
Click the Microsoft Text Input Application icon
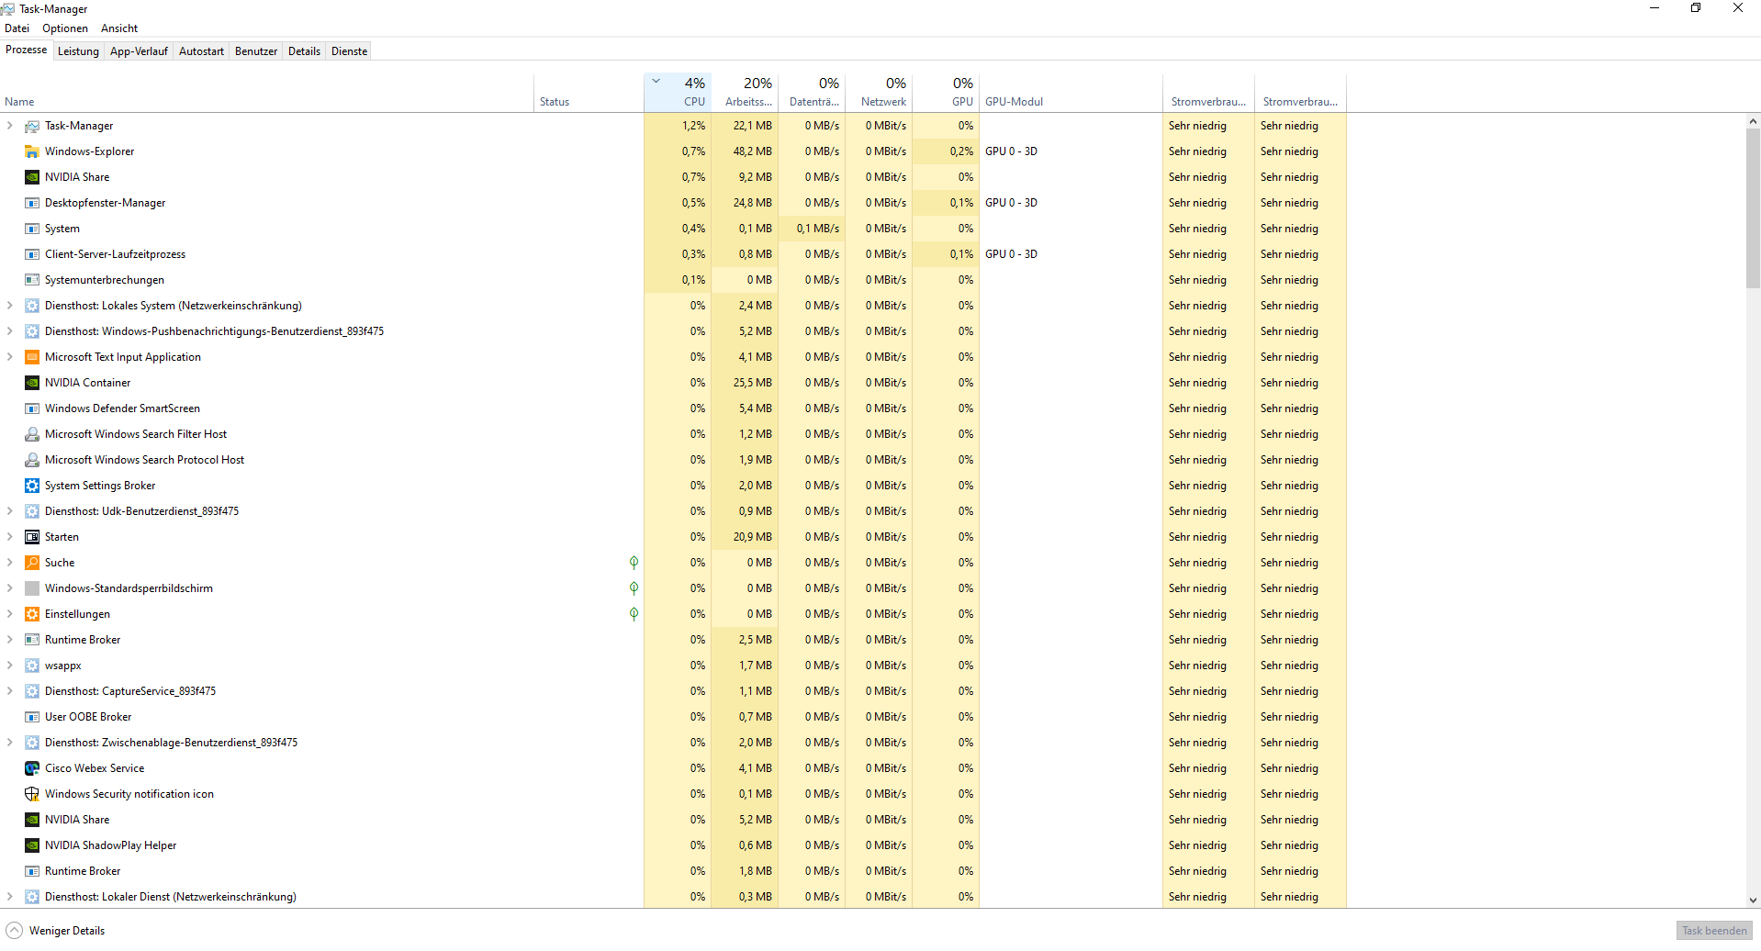click(32, 357)
